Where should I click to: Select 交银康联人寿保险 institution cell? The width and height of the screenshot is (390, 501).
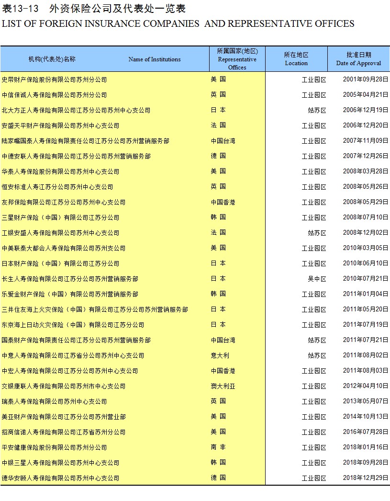click(64, 387)
